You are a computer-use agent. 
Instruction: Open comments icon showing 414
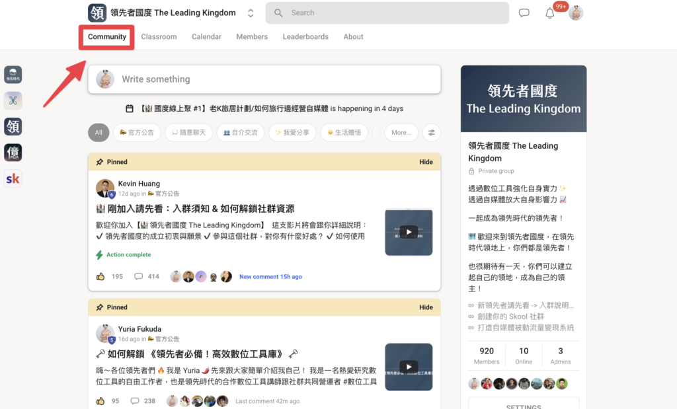point(138,277)
